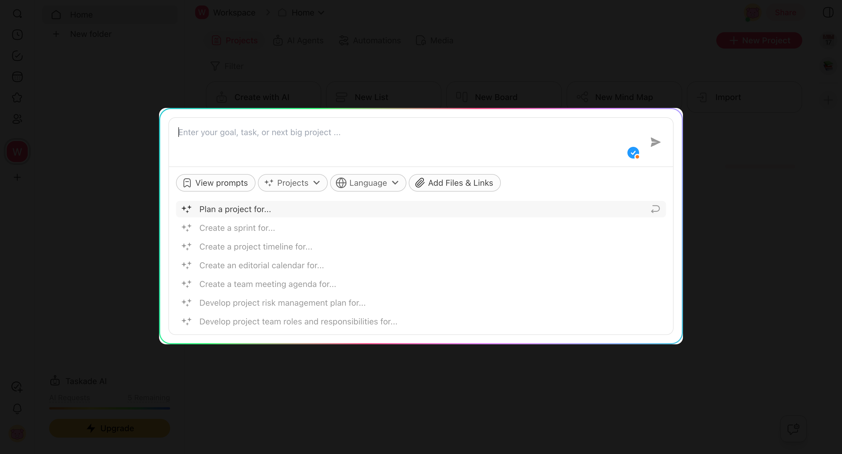Click Add Files & Links button
This screenshot has height=454, width=842.
pyautogui.click(x=455, y=183)
